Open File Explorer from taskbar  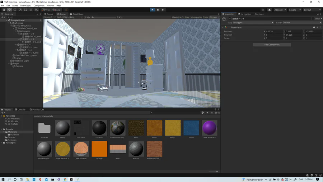pos(27,179)
